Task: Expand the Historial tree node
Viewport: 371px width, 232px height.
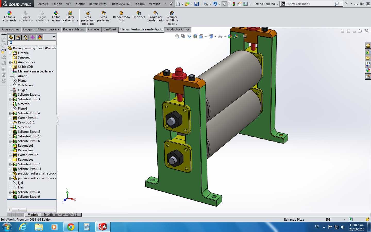Action: 10,53
